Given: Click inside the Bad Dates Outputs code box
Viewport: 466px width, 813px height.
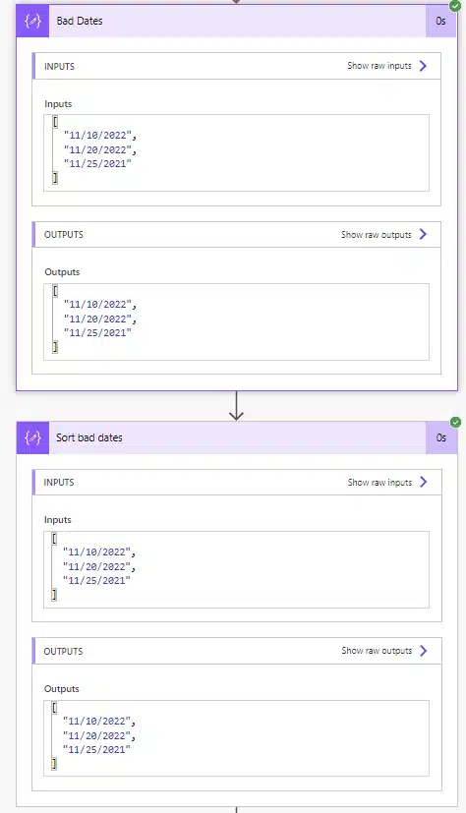Looking at the screenshot, I should click(236, 322).
